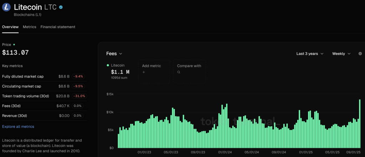The height and width of the screenshot is (157, 365).
Task: Click the $113.07 price value
Action: tap(15, 52)
